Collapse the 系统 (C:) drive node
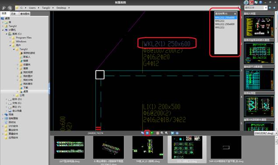The height and width of the screenshot is (165, 278). tap(7, 34)
